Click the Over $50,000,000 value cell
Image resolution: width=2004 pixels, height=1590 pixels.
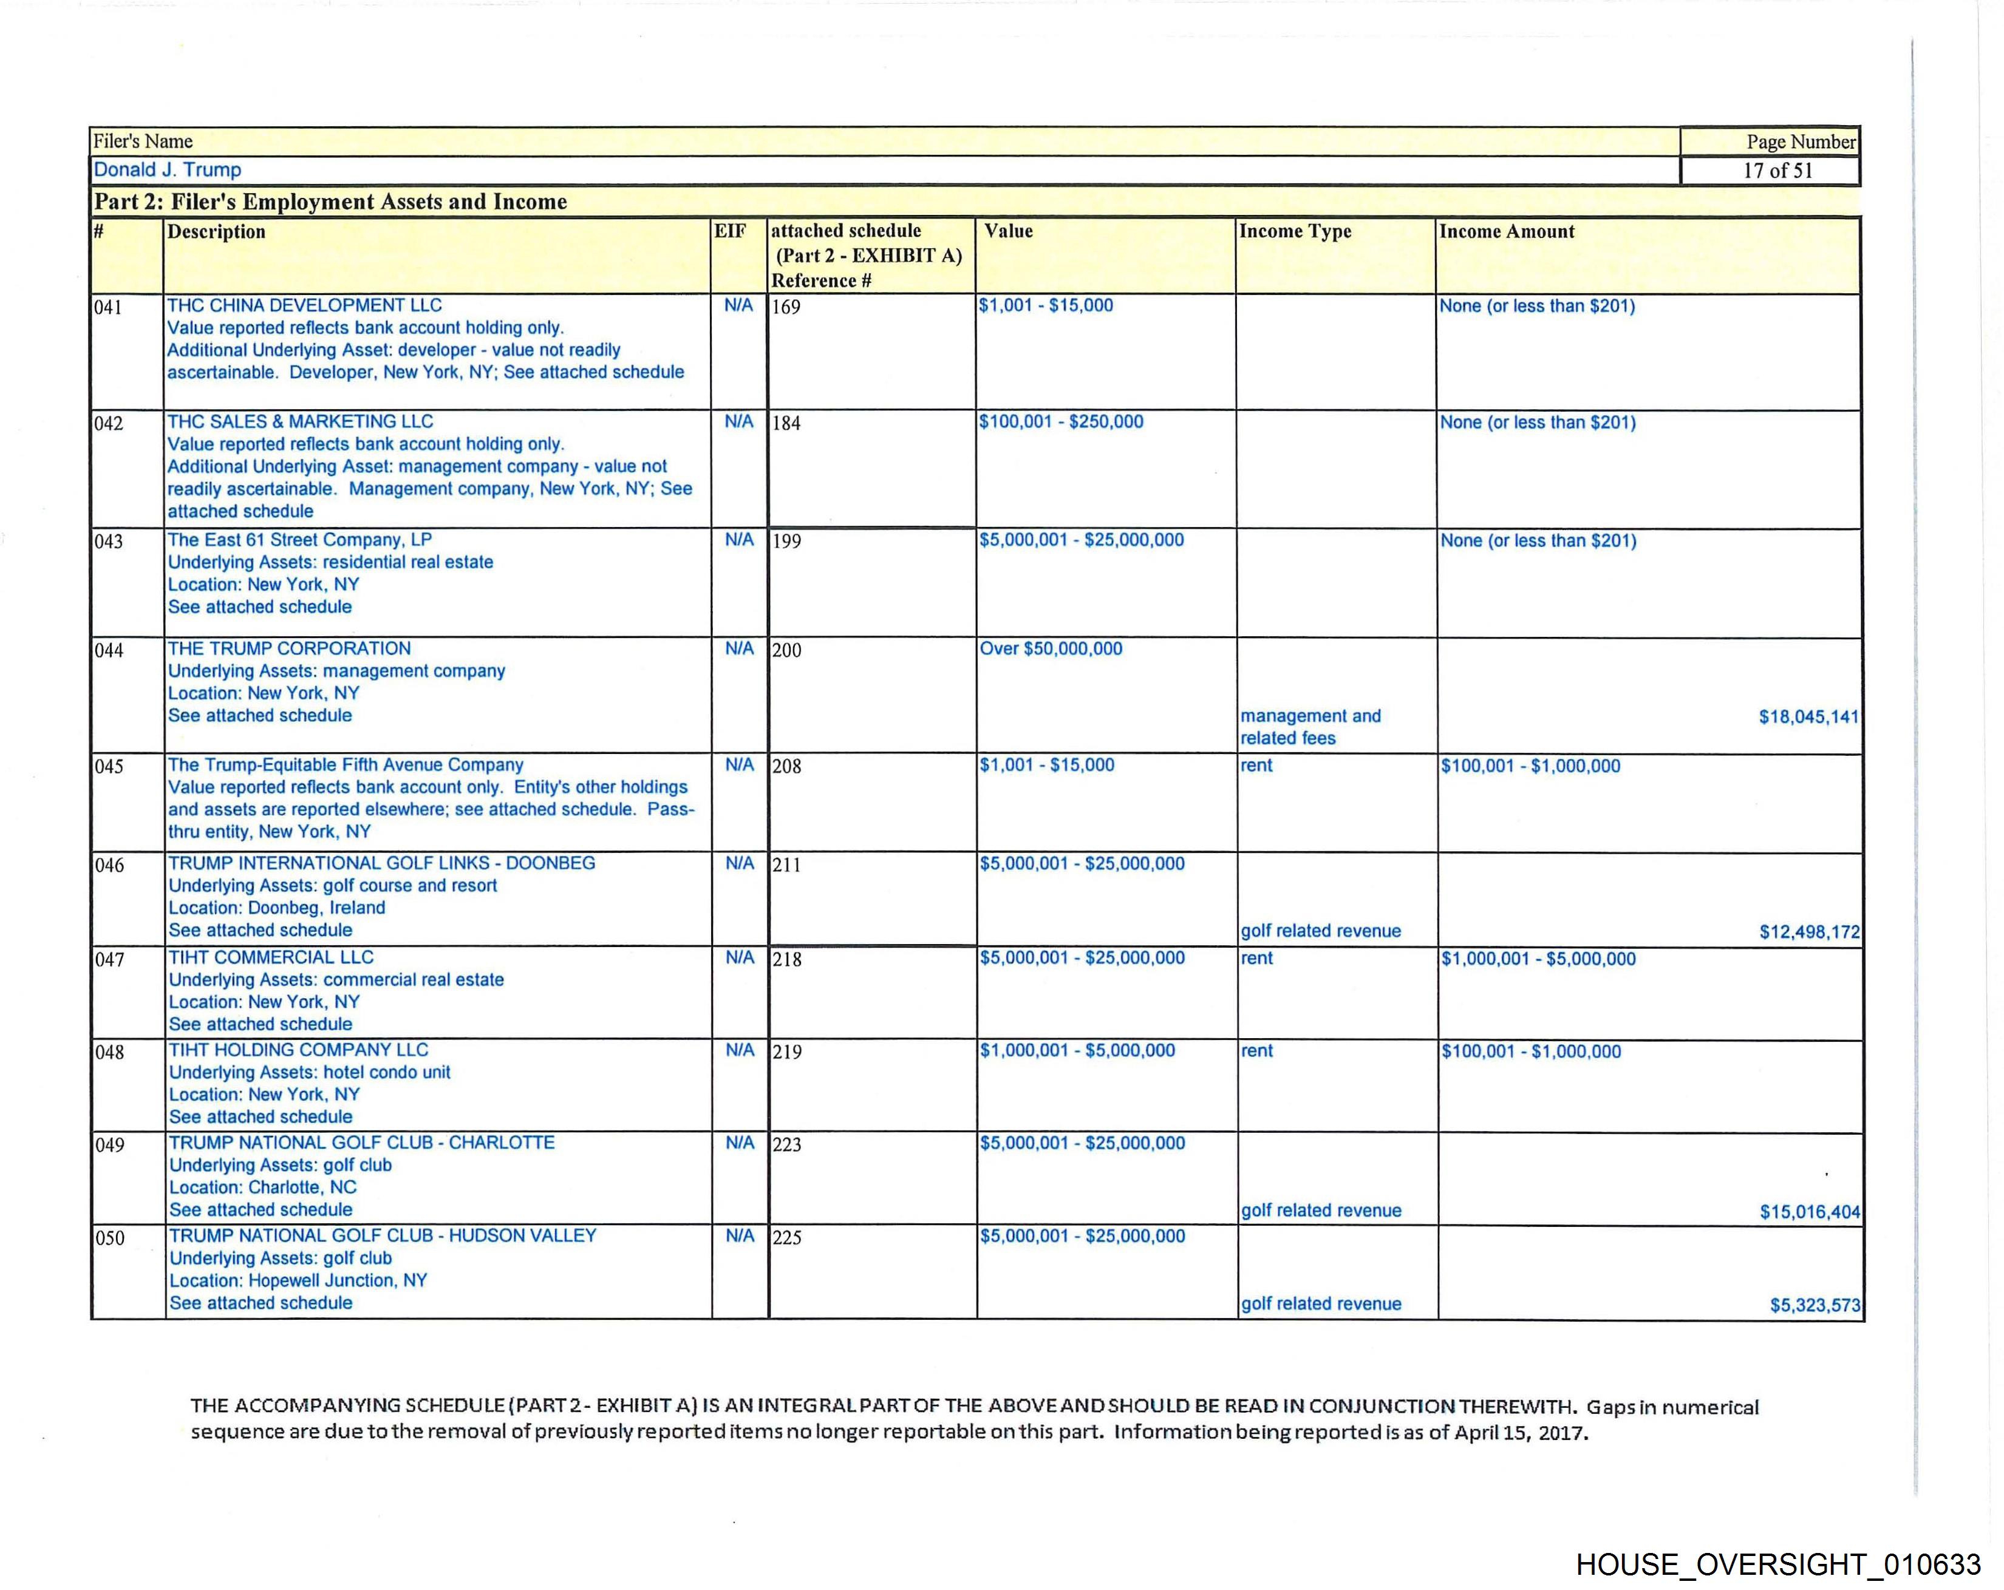click(x=1051, y=648)
